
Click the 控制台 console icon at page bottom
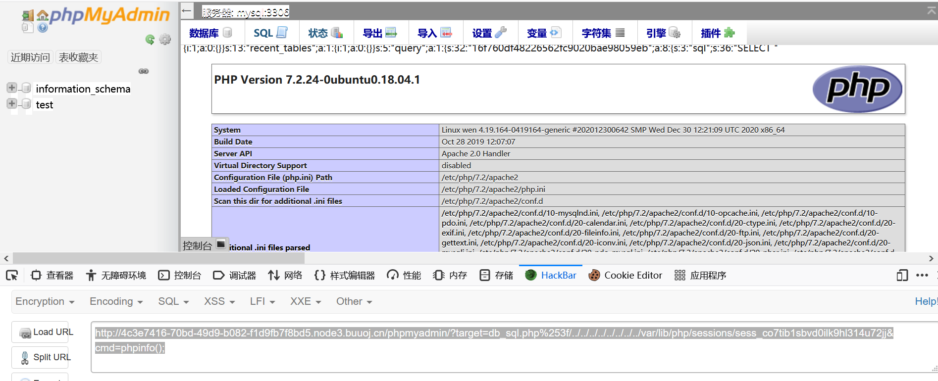(x=221, y=244)
